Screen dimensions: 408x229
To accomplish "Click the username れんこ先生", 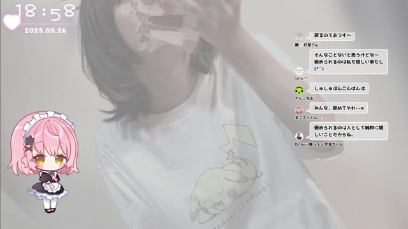I will click(304, 98).
